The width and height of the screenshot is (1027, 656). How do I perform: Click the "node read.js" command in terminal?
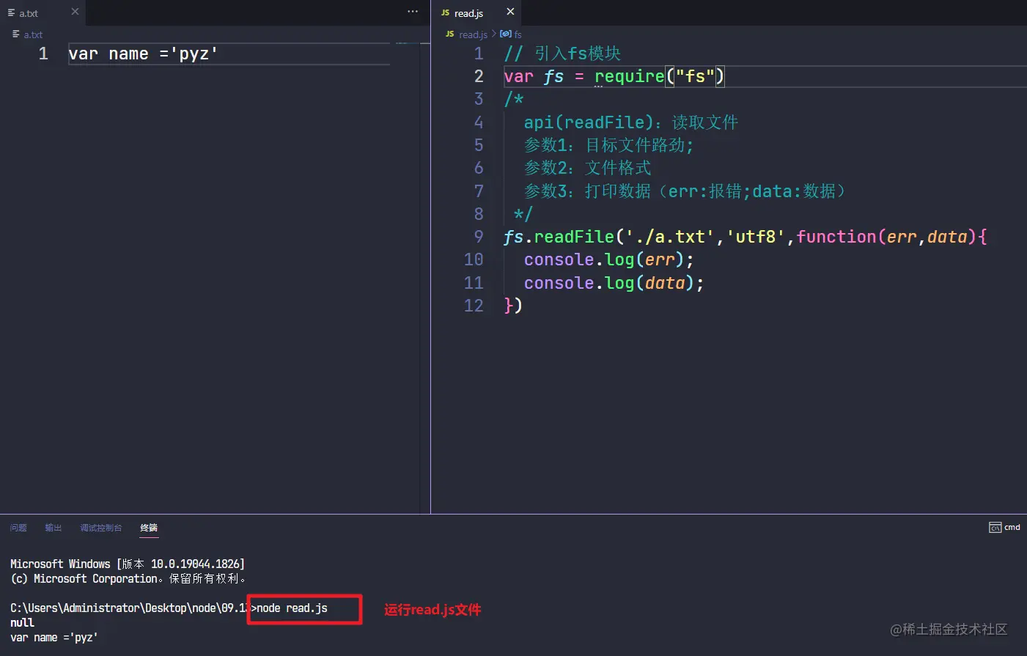coord(292,608)
